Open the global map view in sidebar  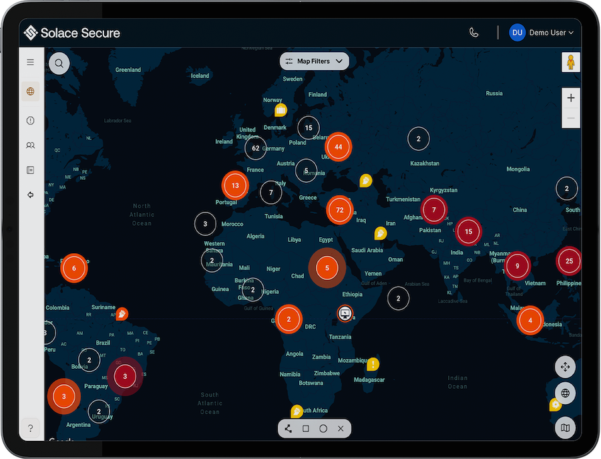point(30,92)
